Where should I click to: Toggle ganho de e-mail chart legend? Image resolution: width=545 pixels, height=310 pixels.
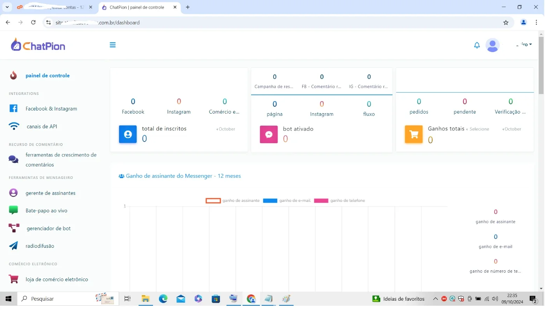point(287,201)
